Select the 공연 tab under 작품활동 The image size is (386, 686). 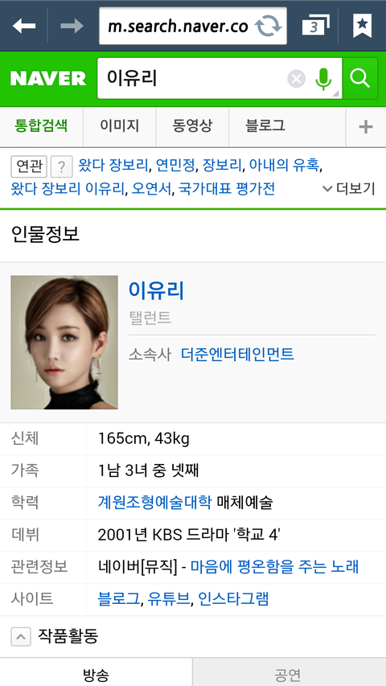click(x=289, y=674)
